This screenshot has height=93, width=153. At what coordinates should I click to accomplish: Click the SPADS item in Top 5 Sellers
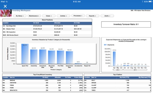[x=94, y=83]
